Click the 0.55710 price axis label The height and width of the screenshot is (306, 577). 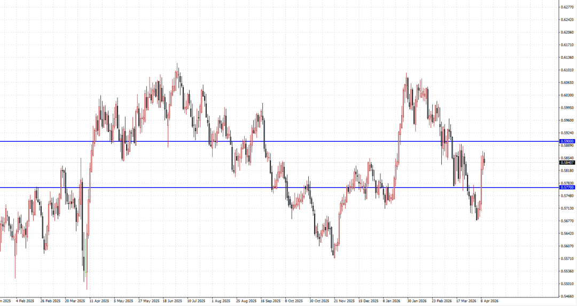[568, 259]
